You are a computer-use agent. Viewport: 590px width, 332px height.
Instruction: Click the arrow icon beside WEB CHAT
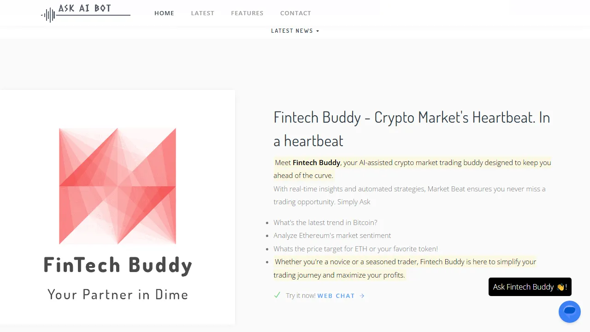[362, 296]
